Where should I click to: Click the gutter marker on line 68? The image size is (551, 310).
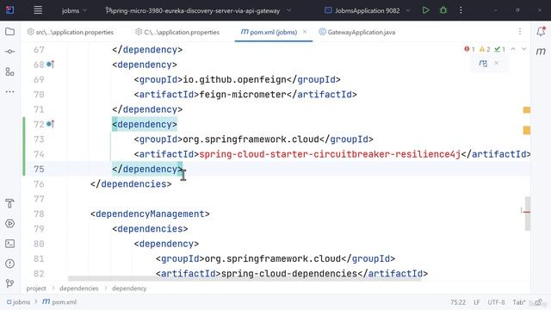(x=50, y=65)
